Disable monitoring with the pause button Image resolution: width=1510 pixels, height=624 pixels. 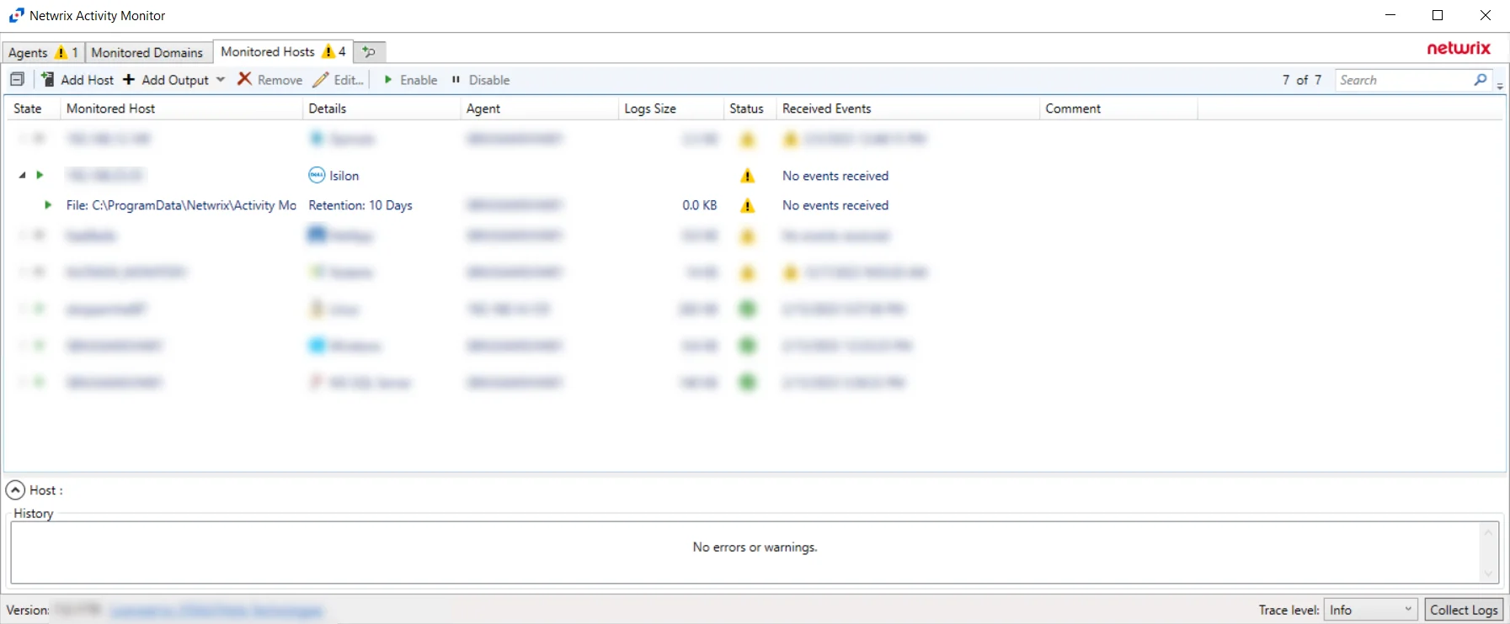[480, 80]
